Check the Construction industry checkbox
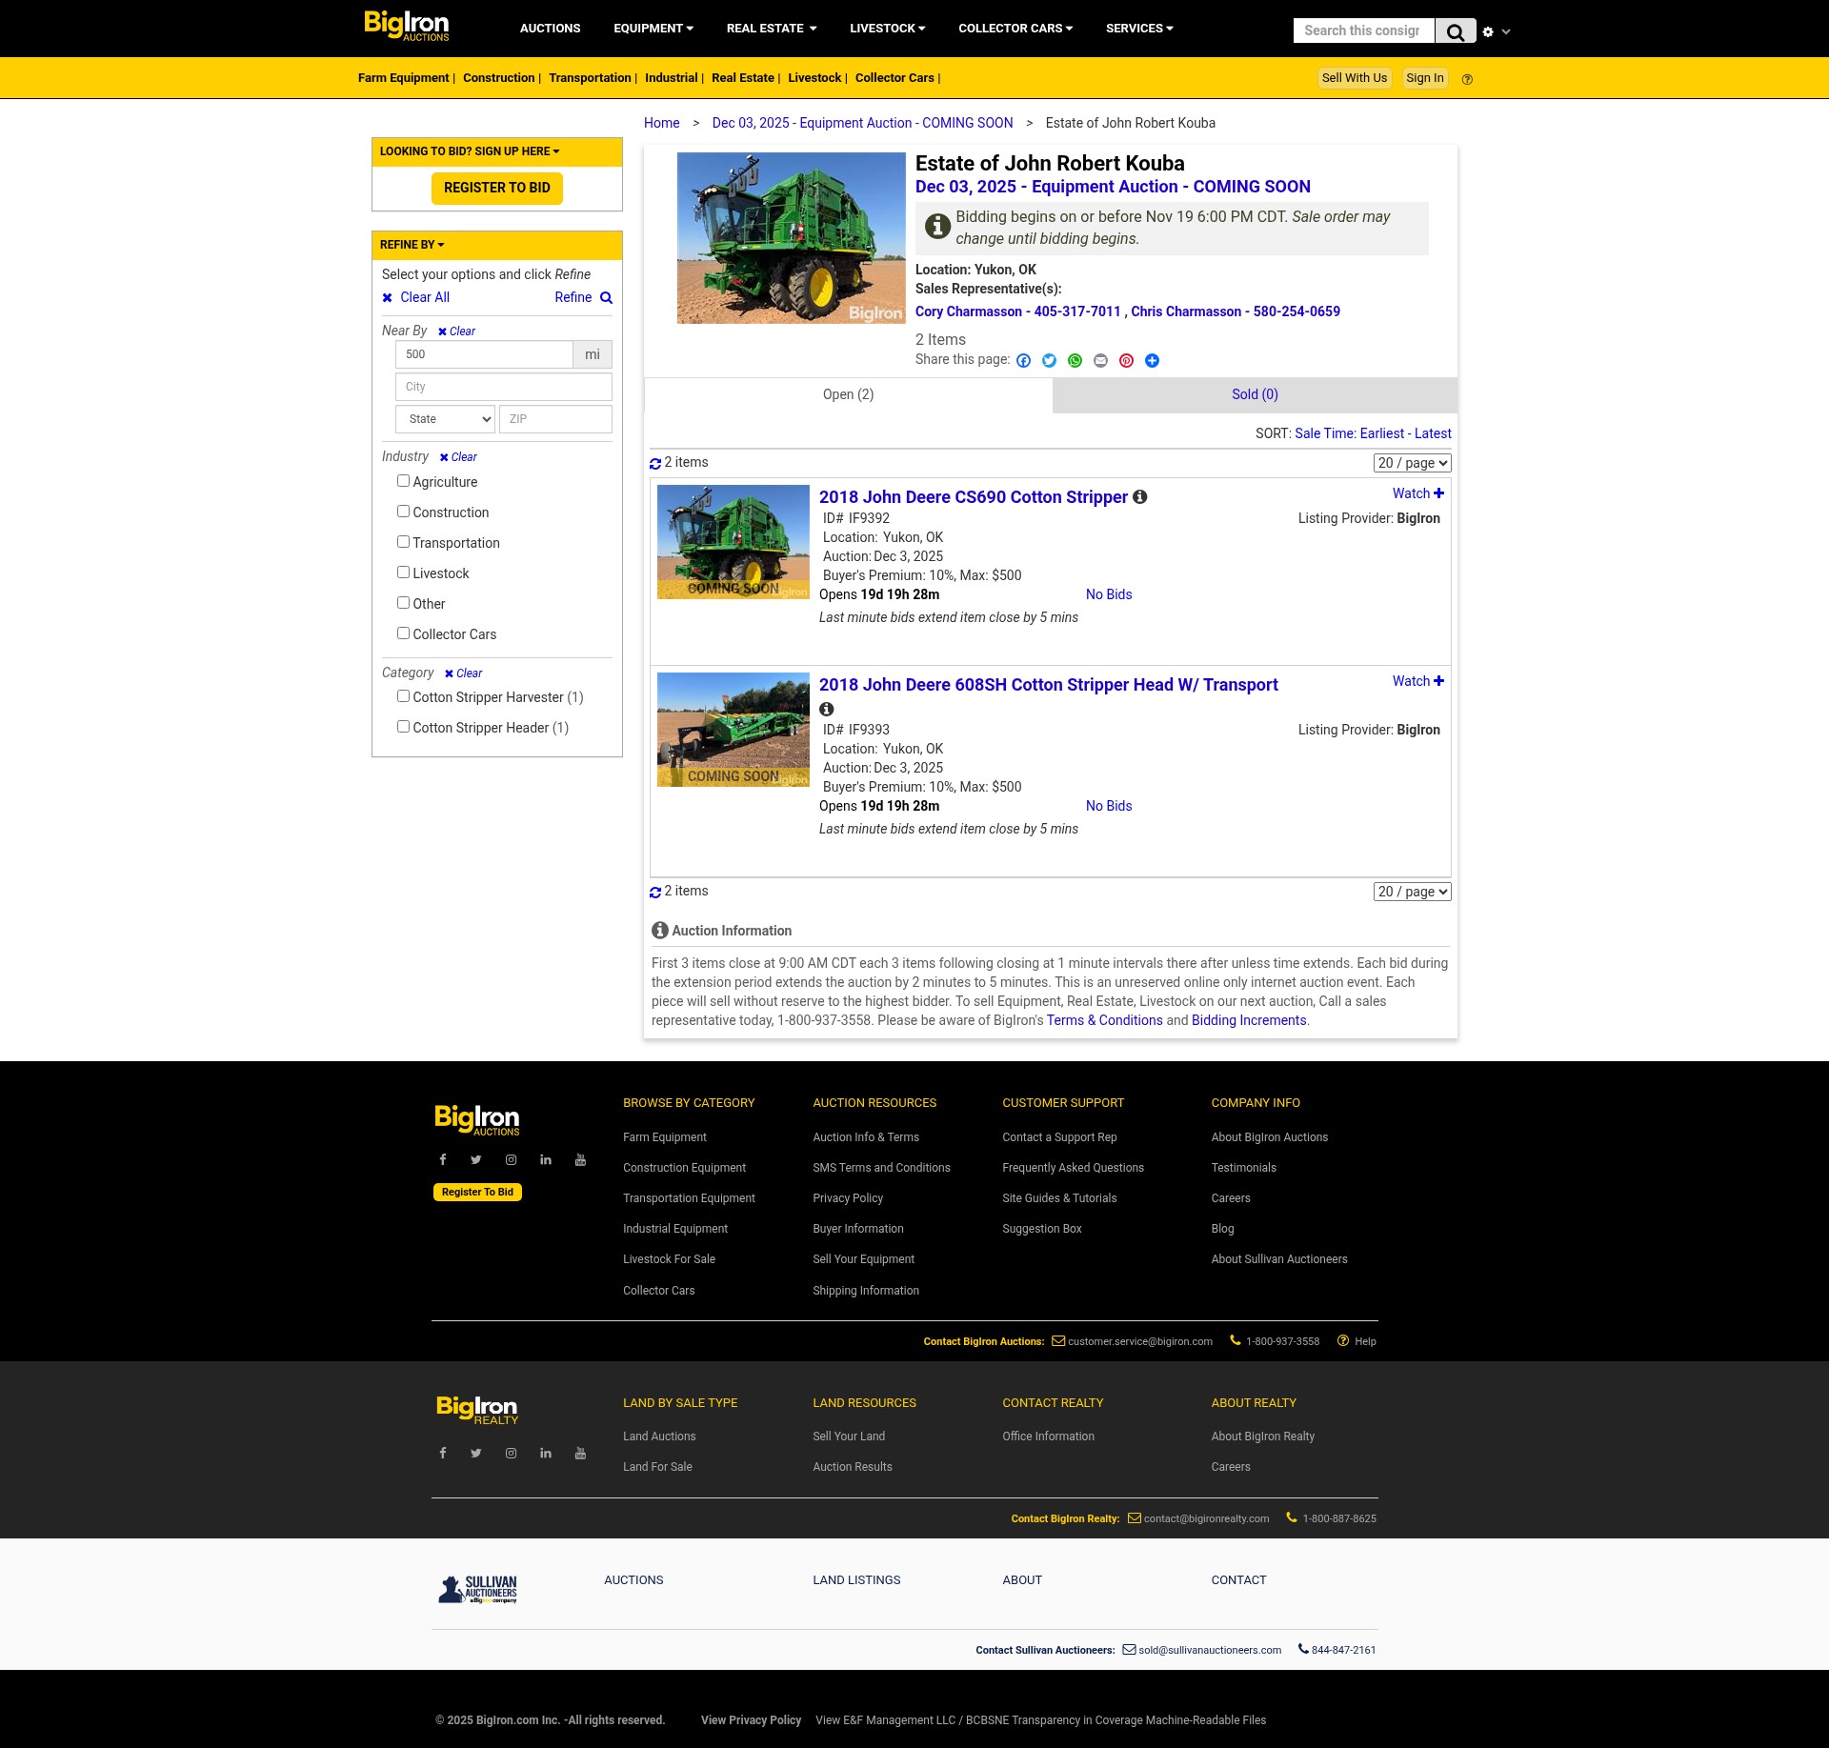Viewport: 1829px width, 1748px height. (403, 512)
